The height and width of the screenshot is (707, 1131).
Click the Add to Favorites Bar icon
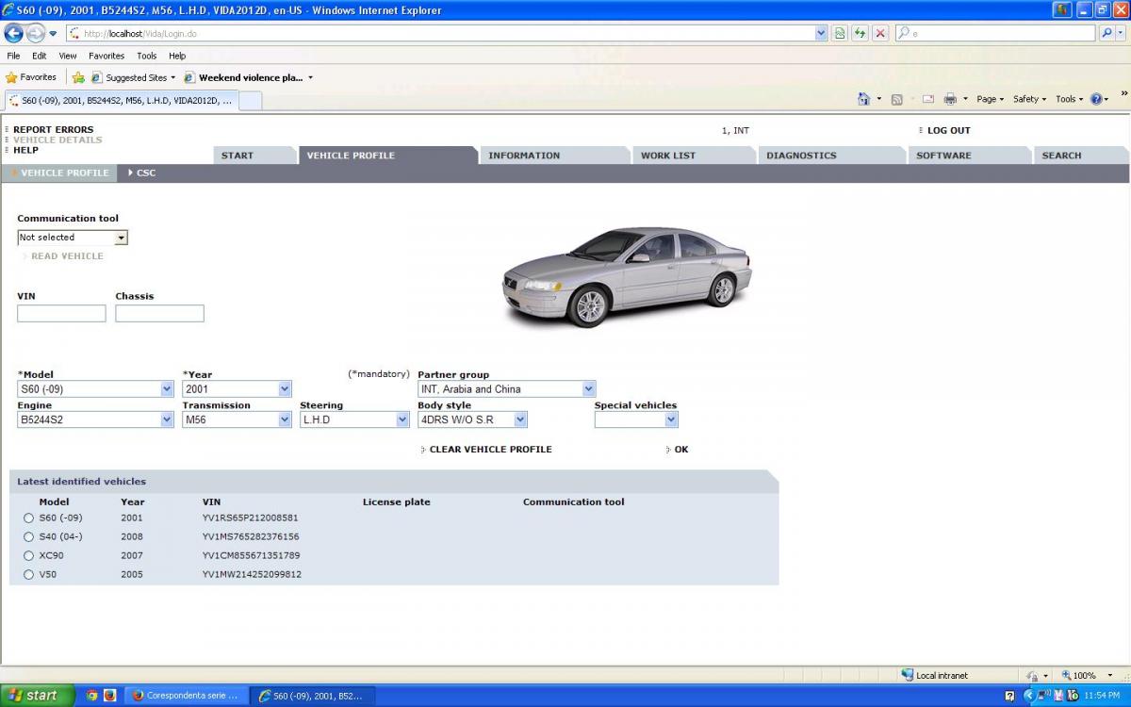78,77
